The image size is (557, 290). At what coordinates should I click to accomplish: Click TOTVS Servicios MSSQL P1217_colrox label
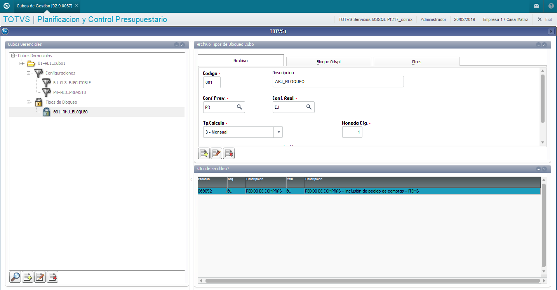pyautogui.click(x=376, y=19)
